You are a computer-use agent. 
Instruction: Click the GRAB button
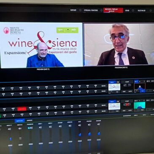pyautogui.click(x=127, y=11)
